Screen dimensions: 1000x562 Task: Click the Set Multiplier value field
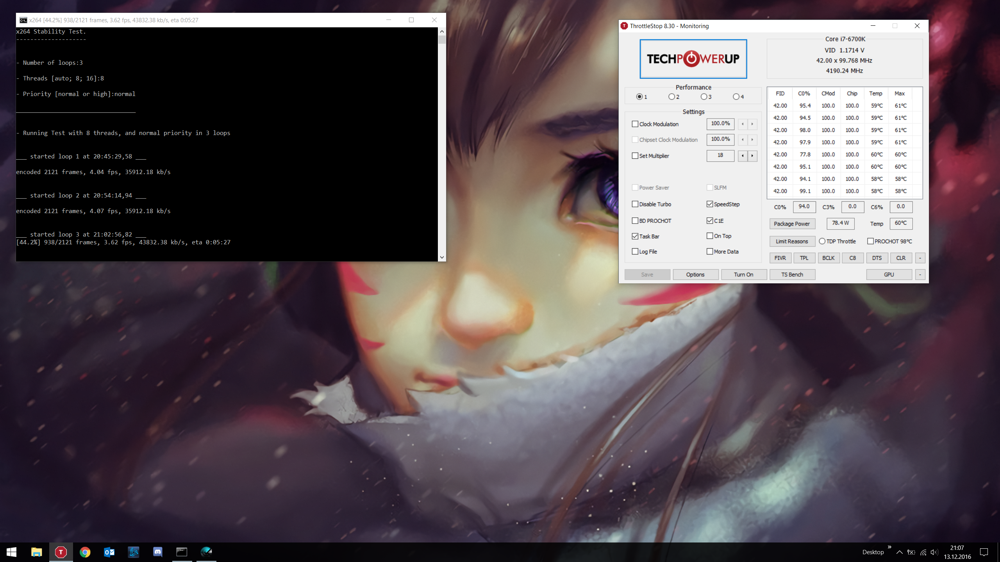[x=720, y=155]
